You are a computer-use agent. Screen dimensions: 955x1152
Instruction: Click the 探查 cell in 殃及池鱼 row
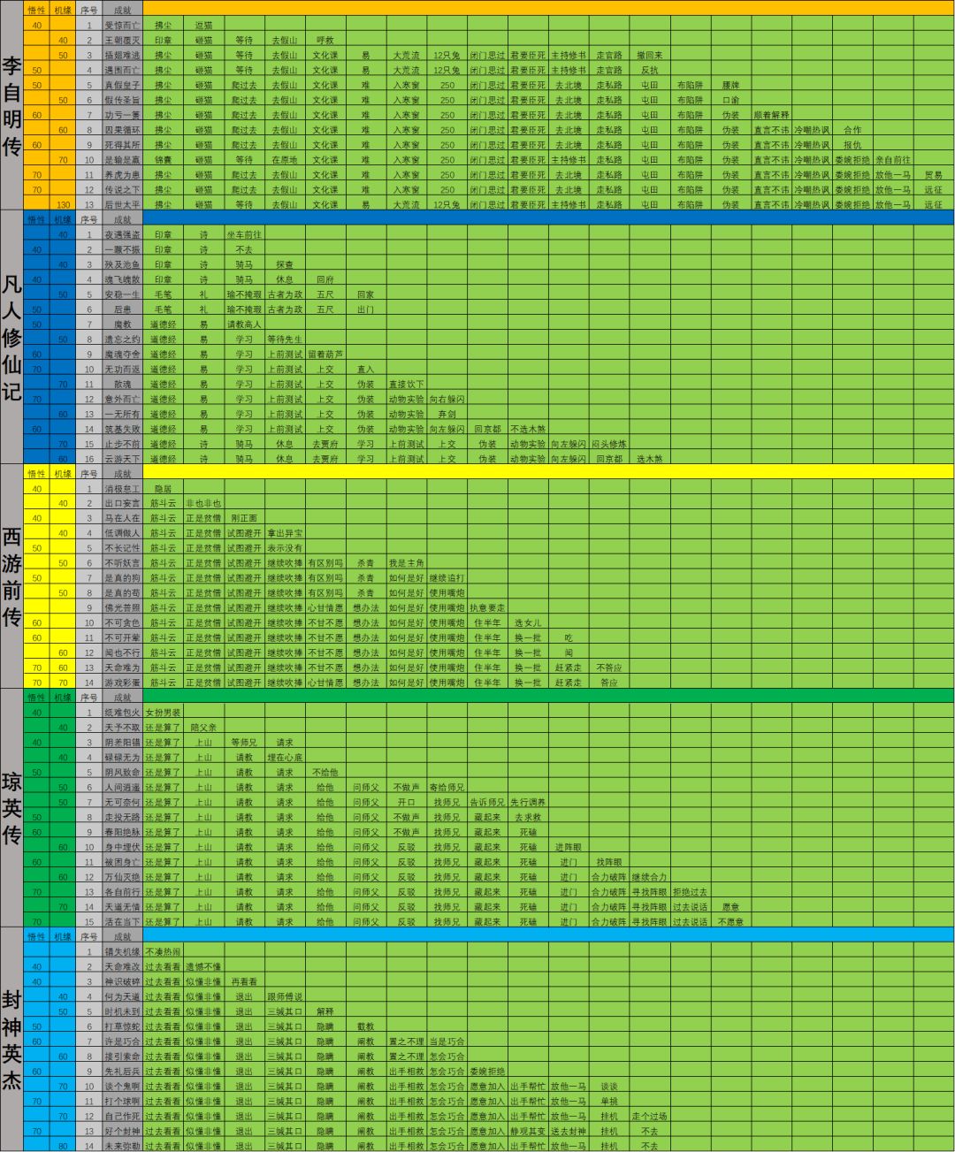click(x=285, y=265)
